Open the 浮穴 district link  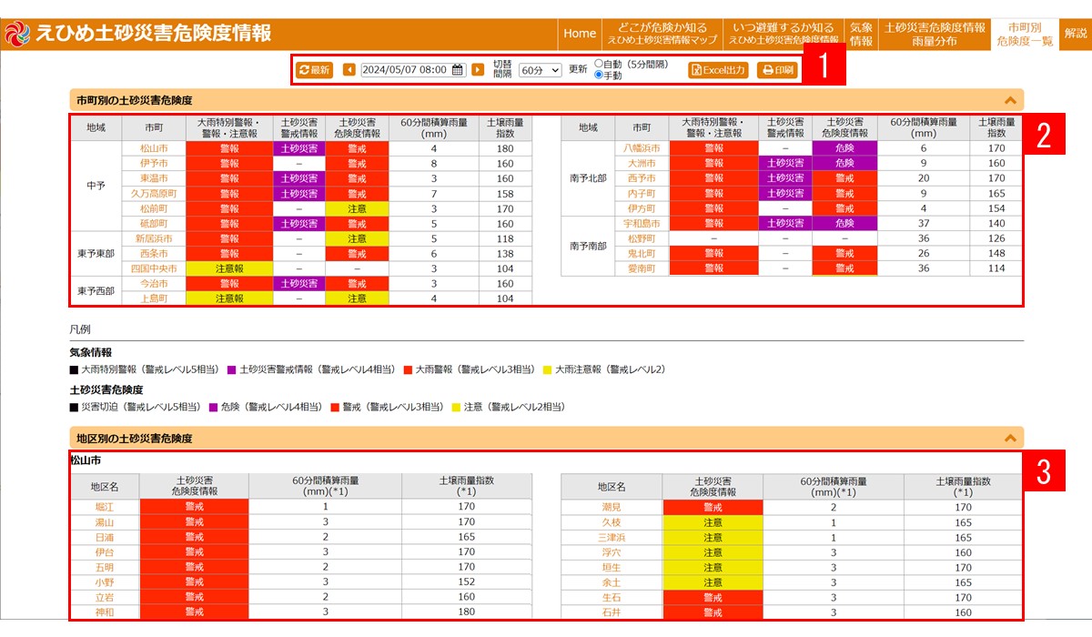(612, 552)
